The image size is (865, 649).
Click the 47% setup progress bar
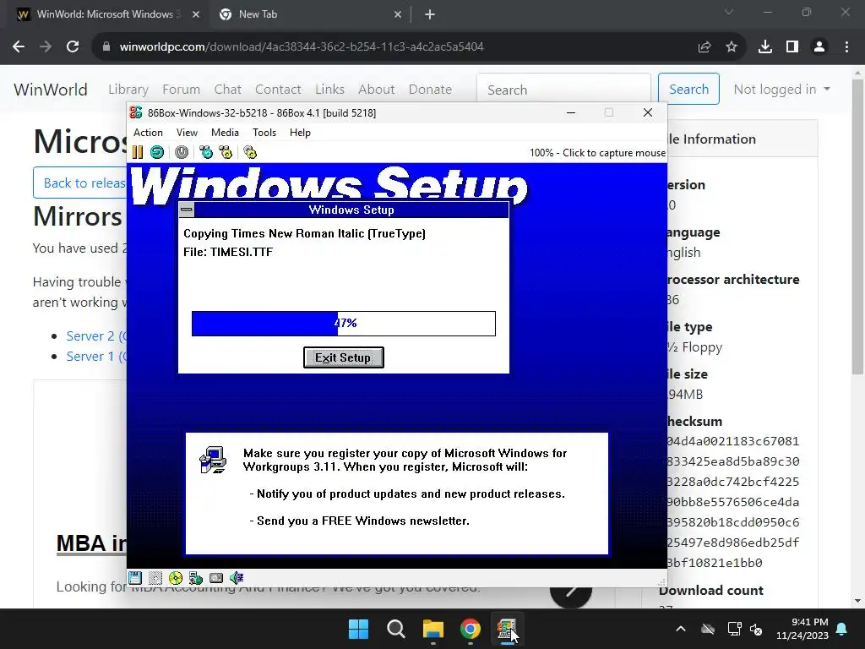tap(343, 324)
